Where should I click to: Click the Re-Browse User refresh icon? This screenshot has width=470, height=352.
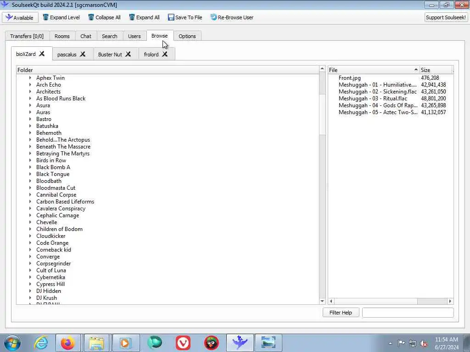(x=214, y=17)
